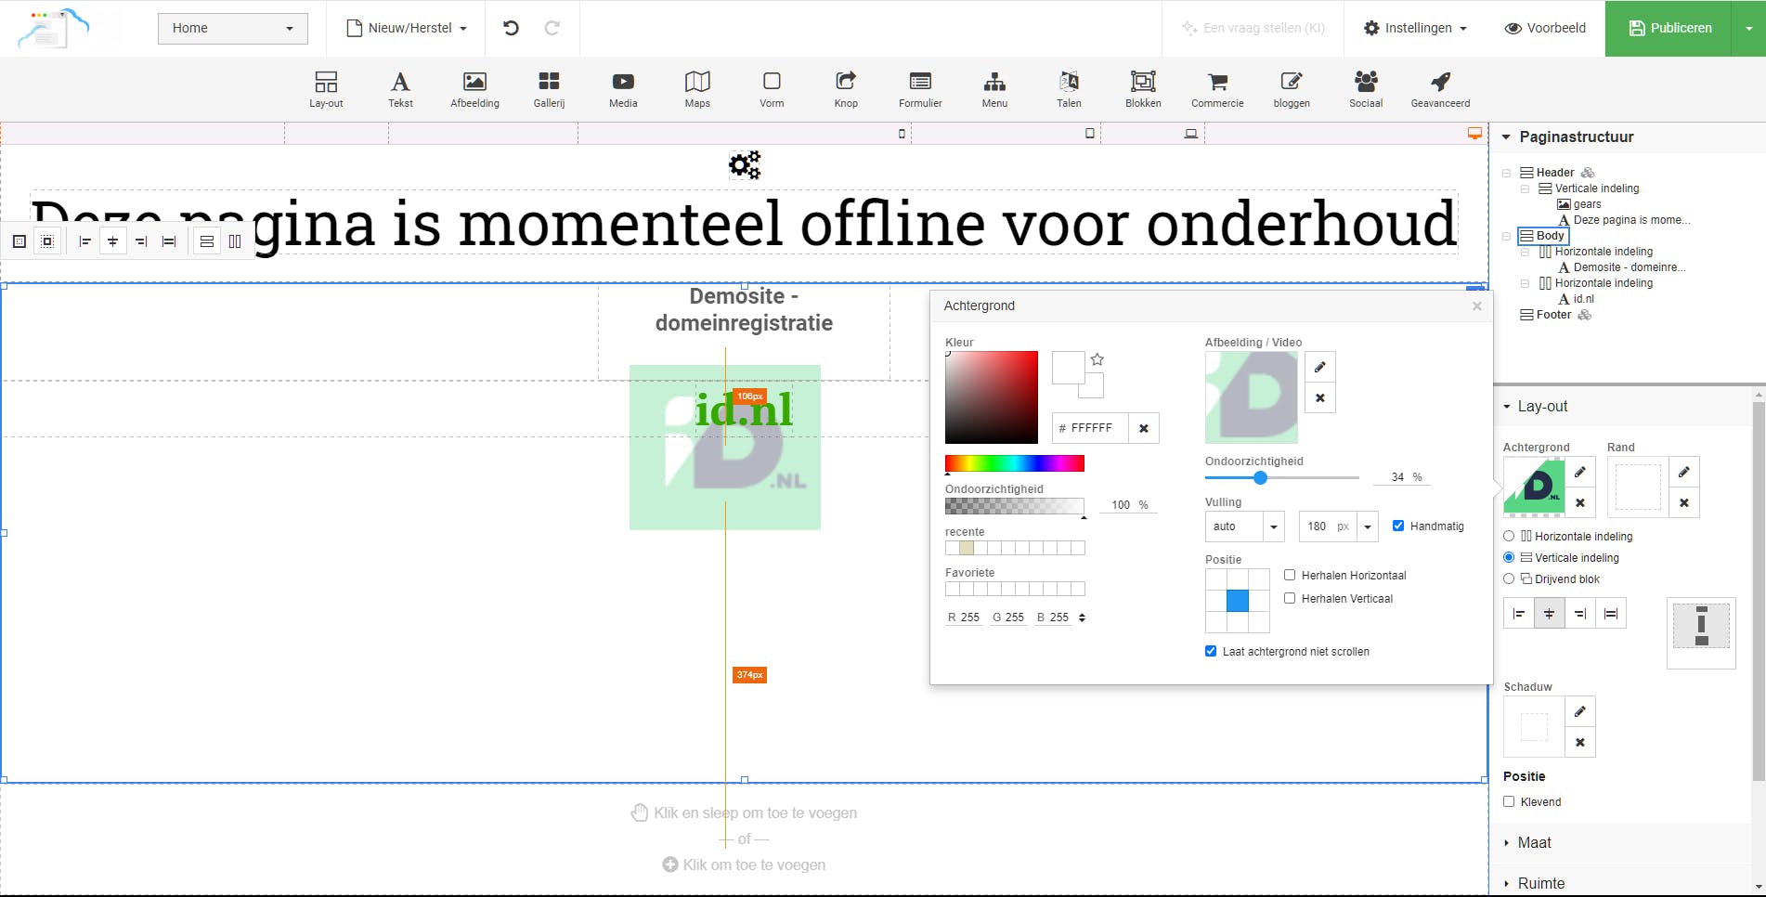Open the Instellingen dropdown
Image resolution: width=1766 pixels, height=897 pixels.
point(1415,28)
